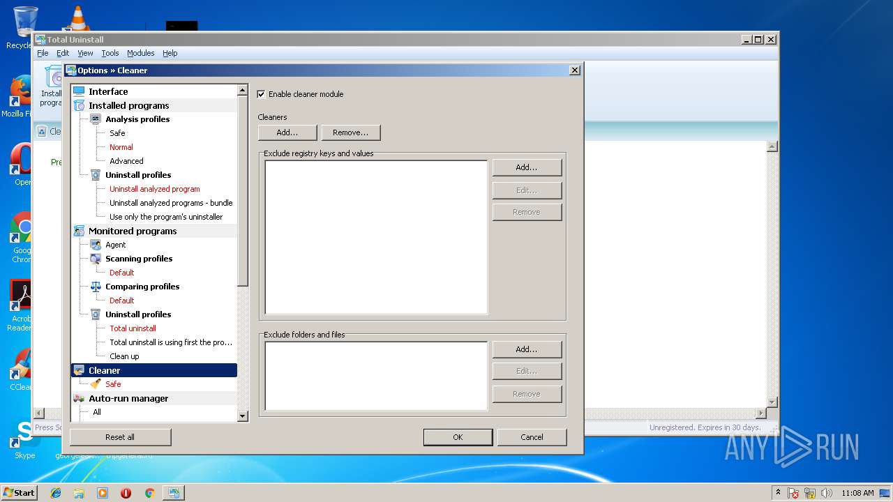Open the Recycle Bin desktop icon

pos(24,28)
